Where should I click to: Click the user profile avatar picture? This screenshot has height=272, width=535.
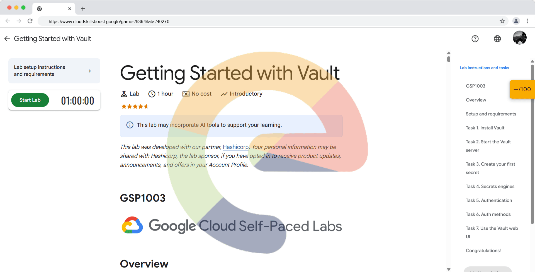point(519,38)
